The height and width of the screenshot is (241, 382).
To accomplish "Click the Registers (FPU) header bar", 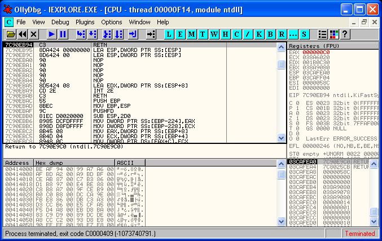I will (x=333, y=46).
